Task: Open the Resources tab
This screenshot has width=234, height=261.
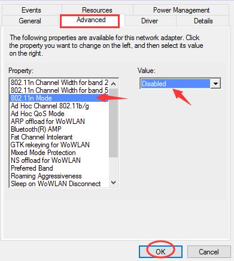Action: 97,10
